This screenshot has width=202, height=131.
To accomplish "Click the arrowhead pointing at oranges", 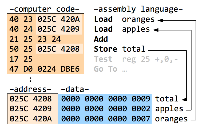I will pyautogui.click(x=160, y=20).
